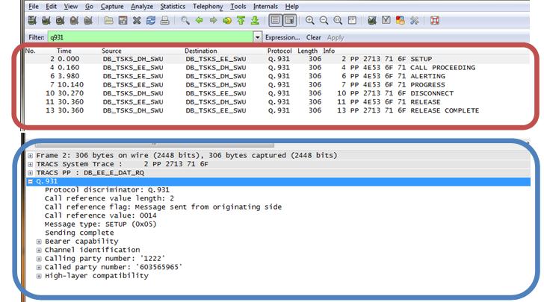The height and width of the screenshot is (302, 544).
Task: Select the DISCONNECT packet row
Action: 277,93
